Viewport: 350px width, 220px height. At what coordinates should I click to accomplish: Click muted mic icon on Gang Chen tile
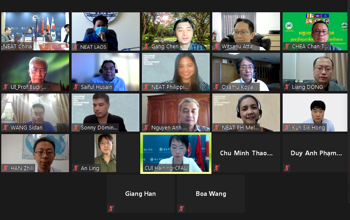coord(146,47)
